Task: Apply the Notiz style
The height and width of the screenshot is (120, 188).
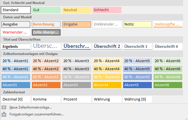Action: (137, 24)
